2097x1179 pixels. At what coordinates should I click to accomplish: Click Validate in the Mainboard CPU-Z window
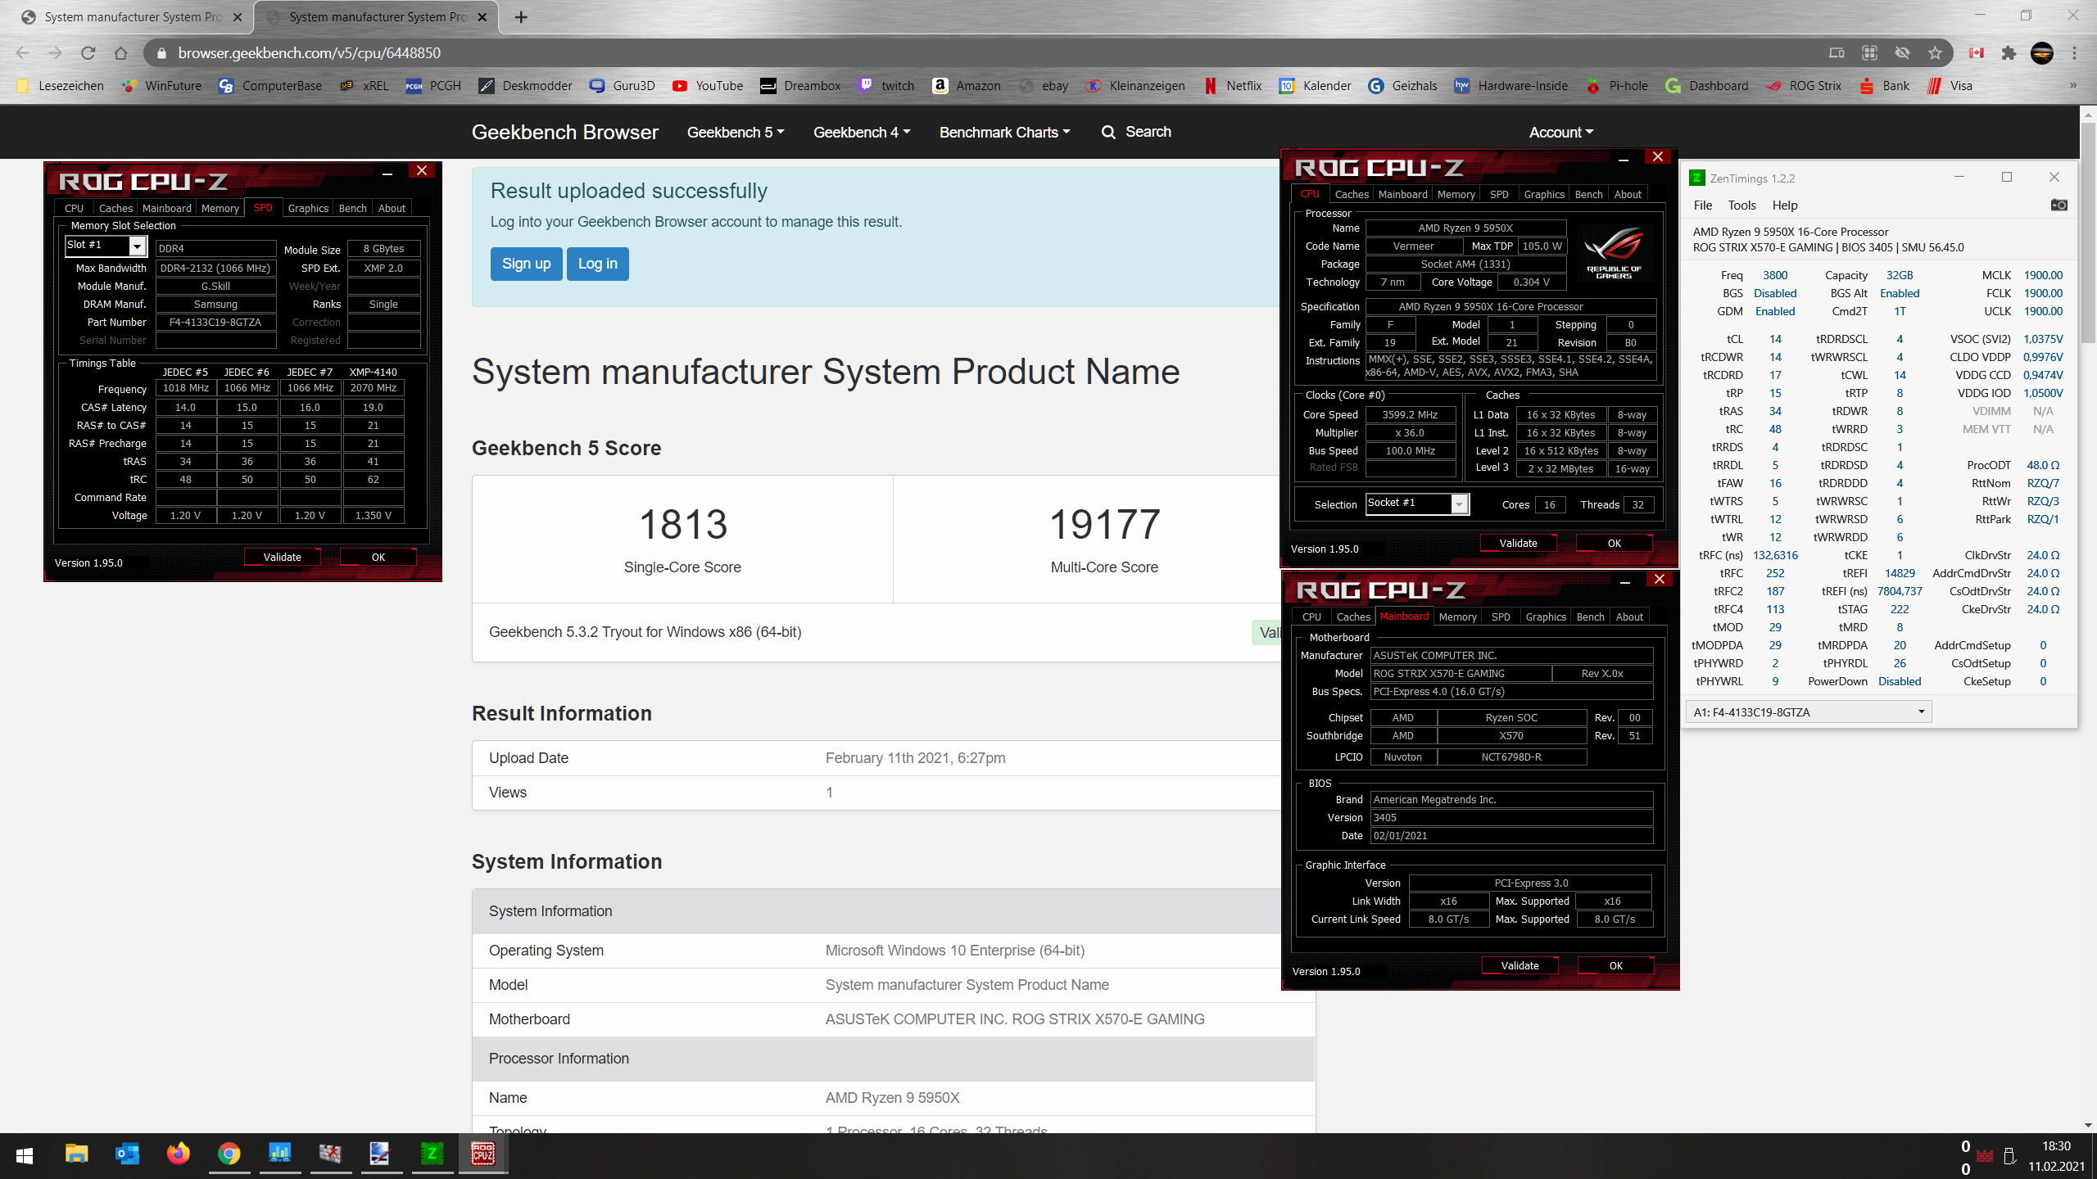click(1520, 966)
